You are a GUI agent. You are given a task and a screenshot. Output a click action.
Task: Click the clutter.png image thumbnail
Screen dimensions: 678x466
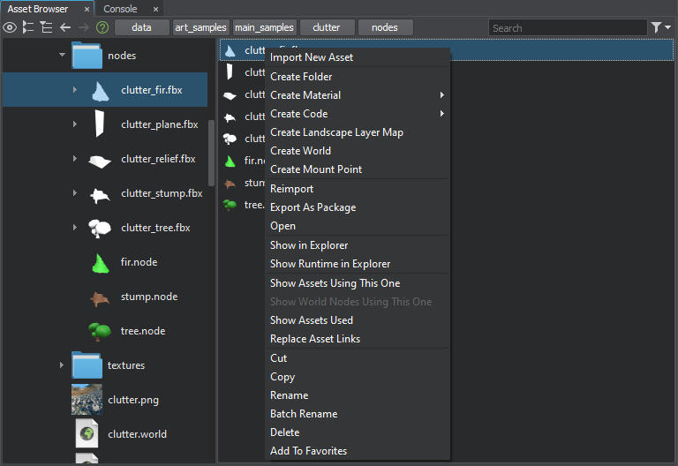point(87,400)
